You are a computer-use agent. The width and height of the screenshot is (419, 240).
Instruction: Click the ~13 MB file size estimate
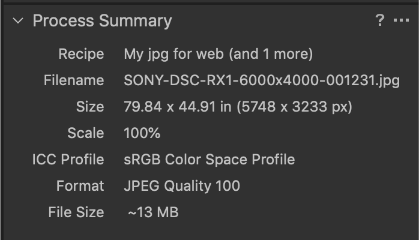153,212
